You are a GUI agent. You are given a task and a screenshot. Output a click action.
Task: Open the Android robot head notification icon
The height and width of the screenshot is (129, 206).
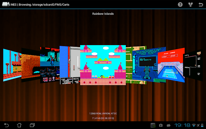click(168, 125)
